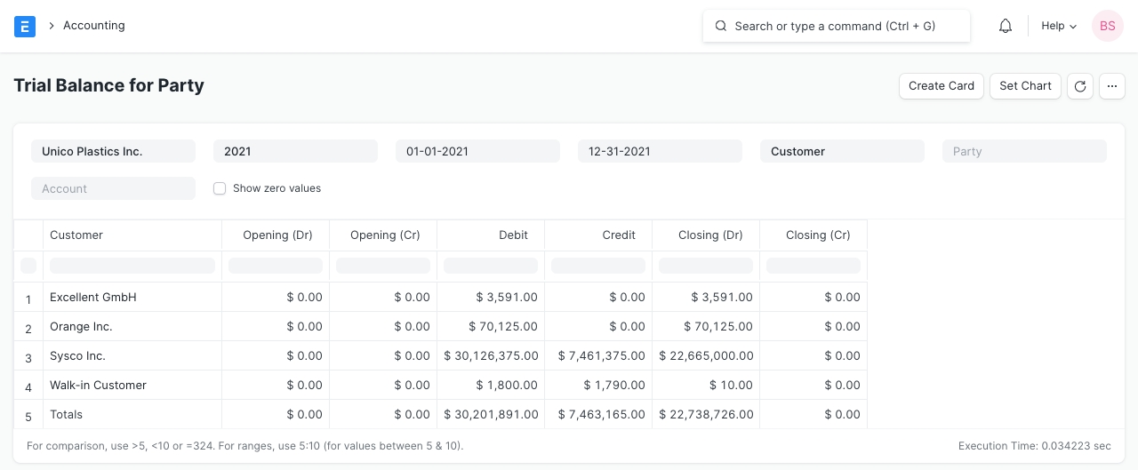
Task: Click the Customer column header
Action: coord(132,235)
